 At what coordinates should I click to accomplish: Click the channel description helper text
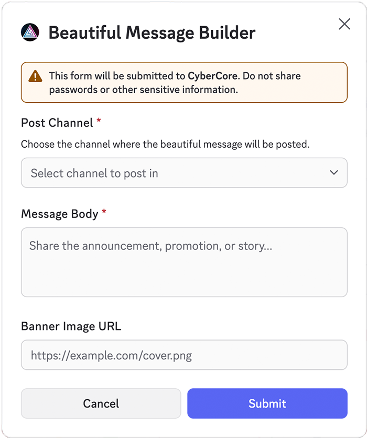(x=165, y=145)
